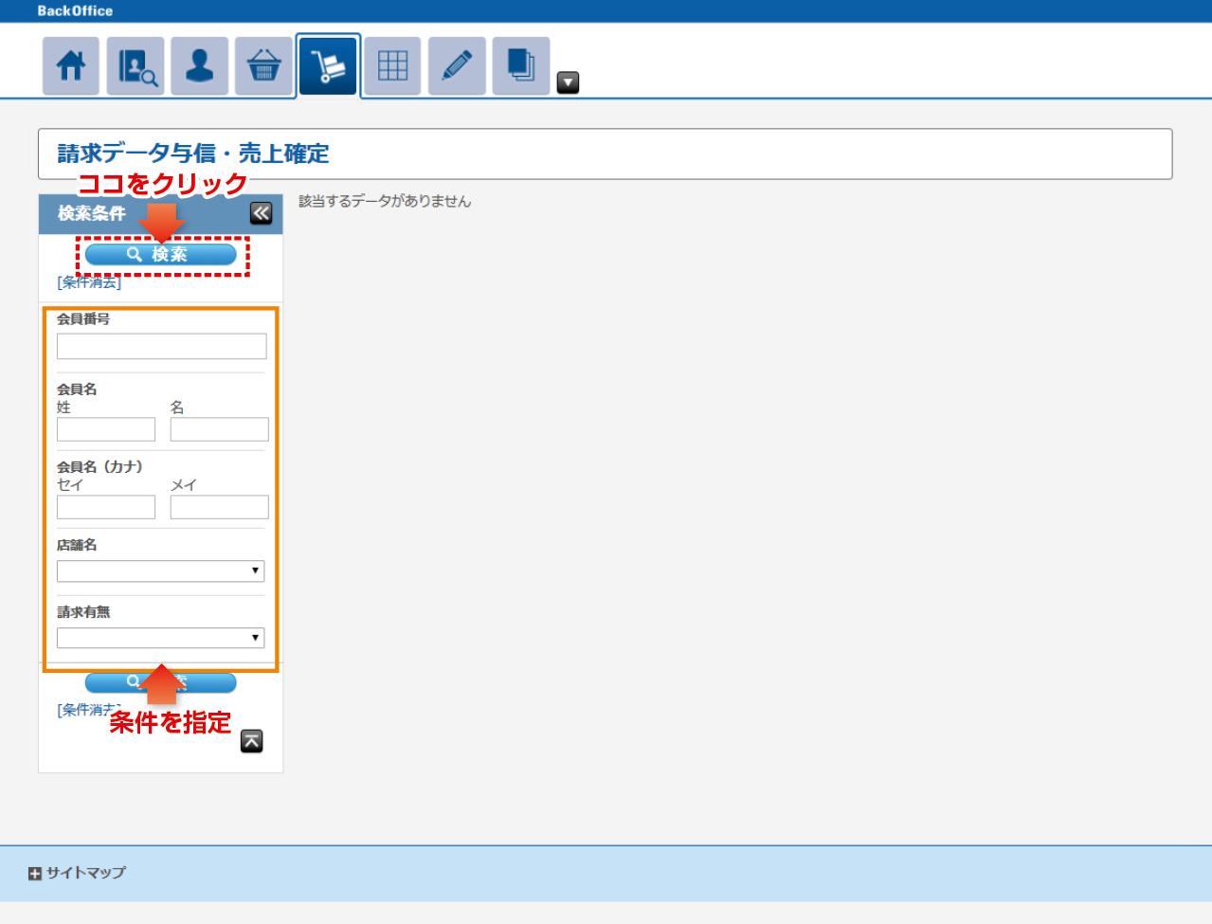This screenshot has height=924, width=1212.
Task: Select the hand truck delivery icon
Action: (328, 66)
